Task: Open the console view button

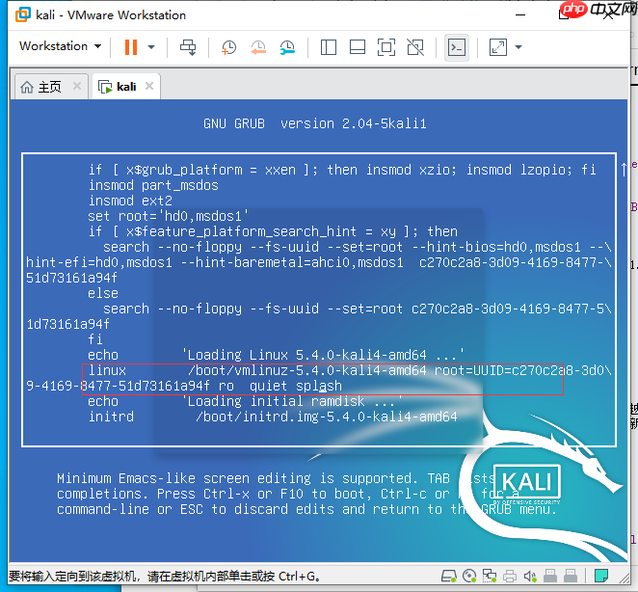Action: tap(457, 47)
